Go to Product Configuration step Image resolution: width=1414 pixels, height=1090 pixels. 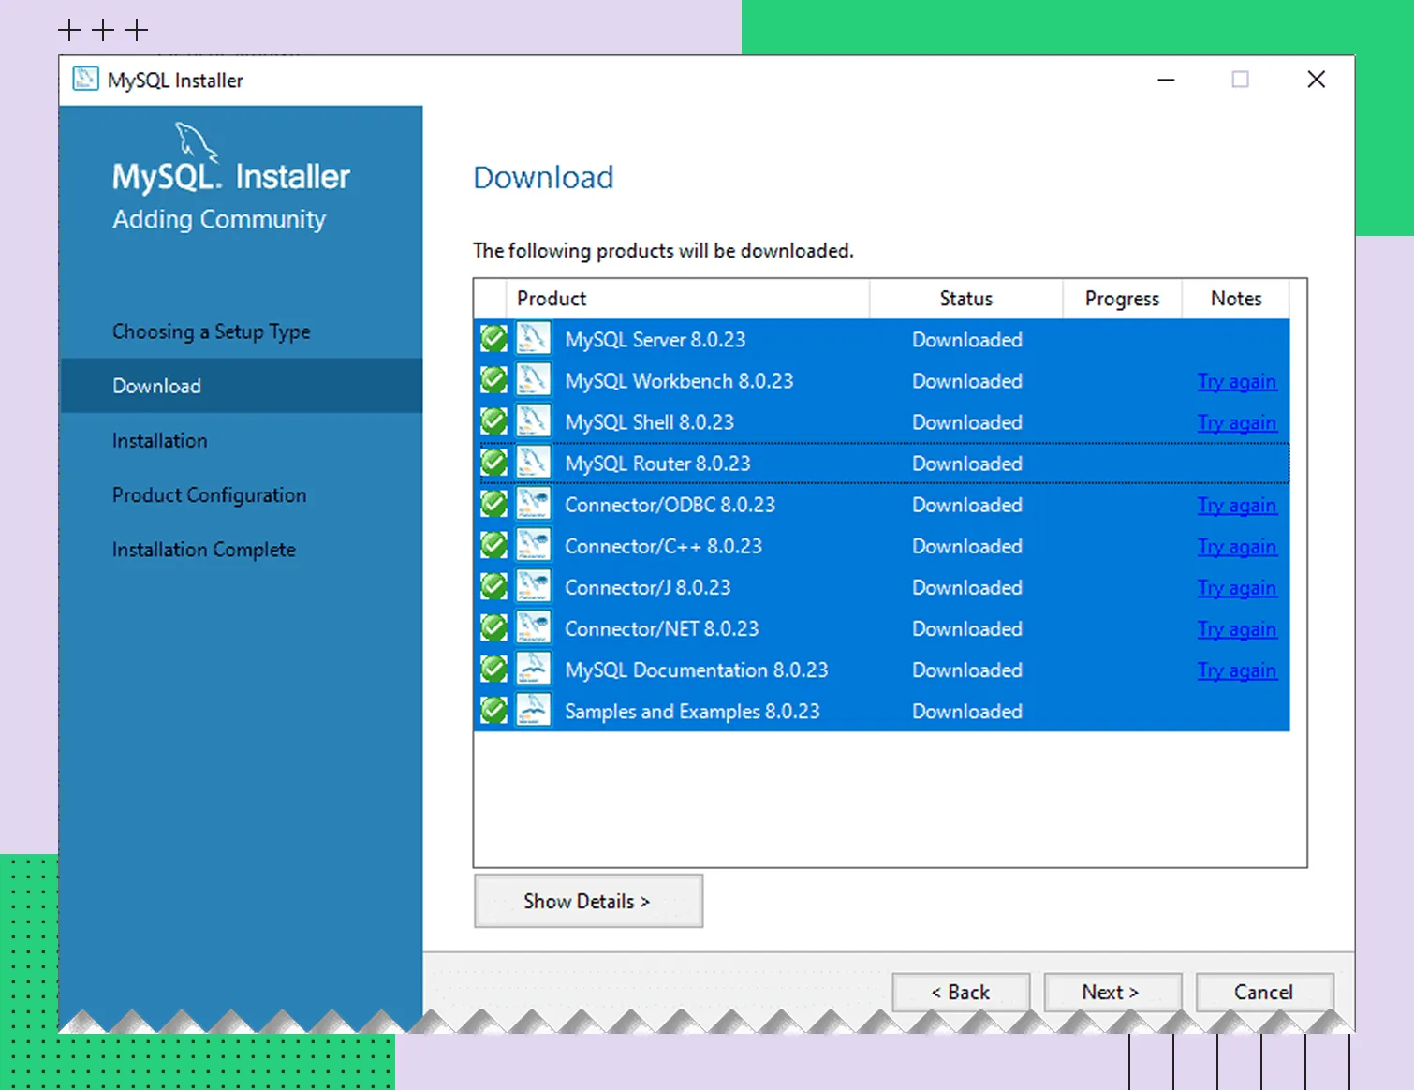[x=209, y=494]
